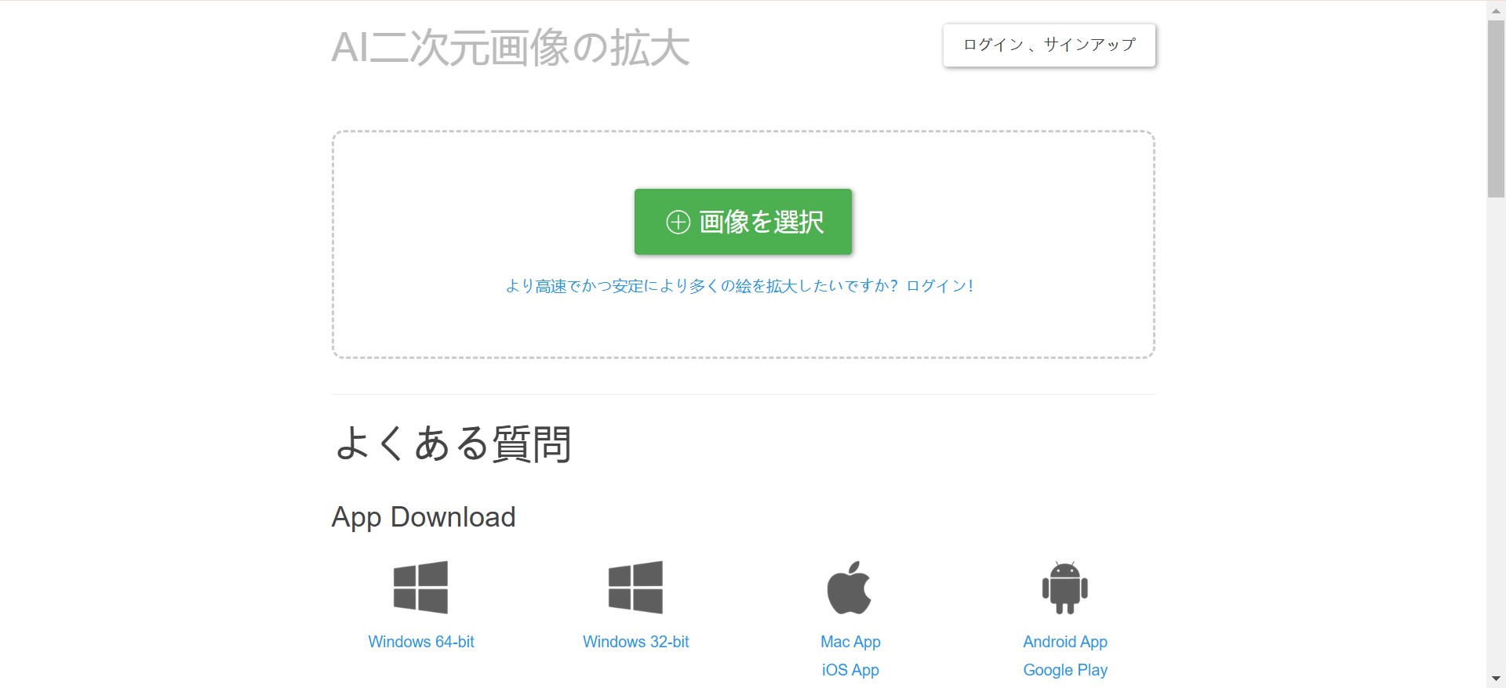Click the AI二次元画像の拡大 page title

click(x=511, y=48)
